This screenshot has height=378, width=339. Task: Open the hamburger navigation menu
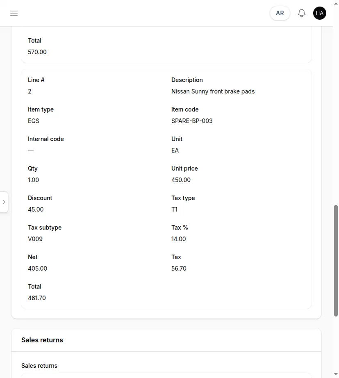14,13
